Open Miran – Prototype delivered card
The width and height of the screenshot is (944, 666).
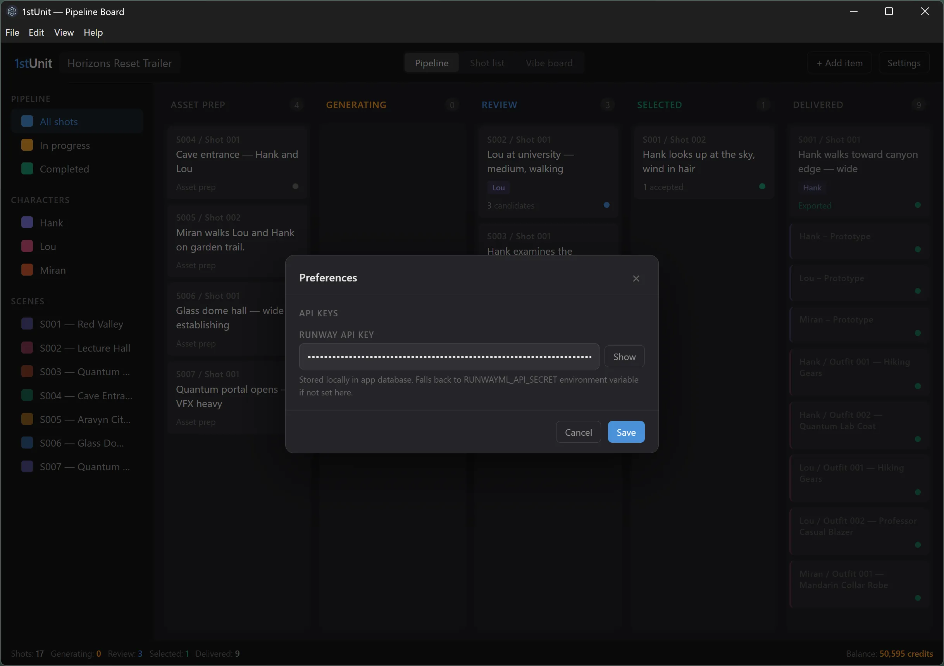pos(859,325)
